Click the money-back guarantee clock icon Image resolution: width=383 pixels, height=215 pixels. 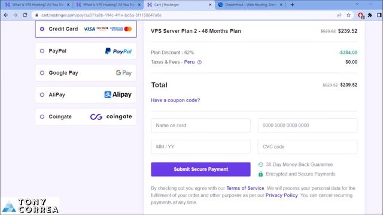point(261,165)
